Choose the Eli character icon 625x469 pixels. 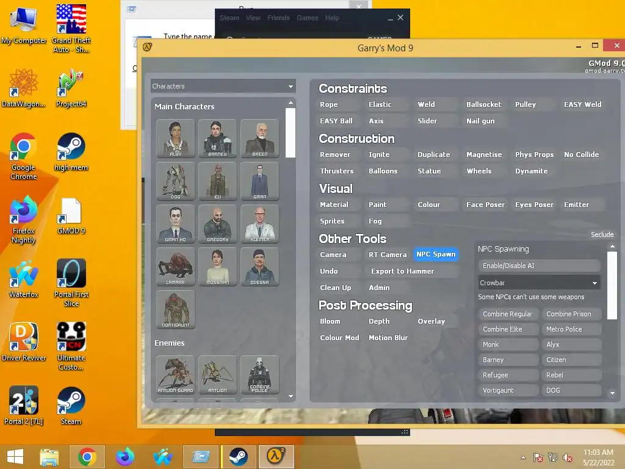tap(217, 181)
